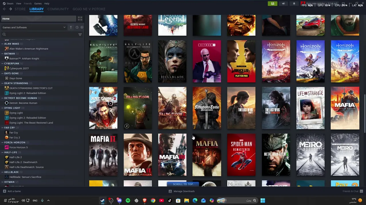Click the library grid vertical scrollbar
366x205 pixels.
(x=365, y=114)
